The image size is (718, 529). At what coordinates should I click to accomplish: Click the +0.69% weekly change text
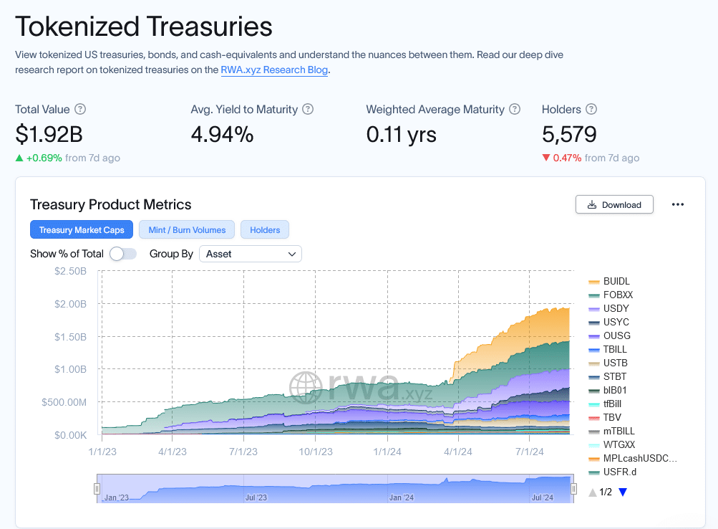pyautogui.click(x=44, y=158)
